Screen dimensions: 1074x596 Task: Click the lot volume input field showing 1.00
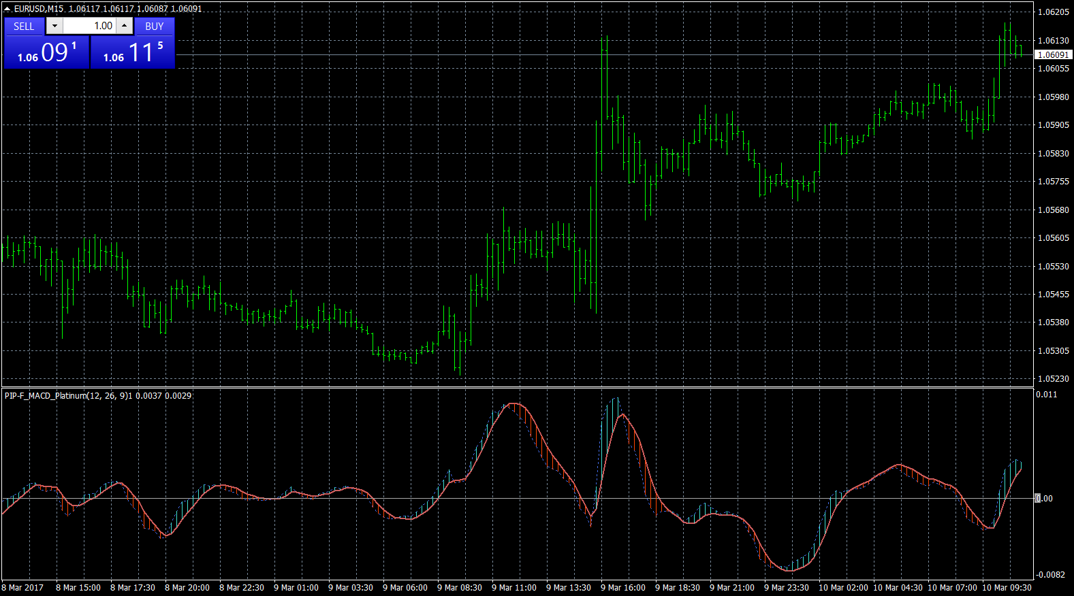pyautogui.click(x=89, y=26)
